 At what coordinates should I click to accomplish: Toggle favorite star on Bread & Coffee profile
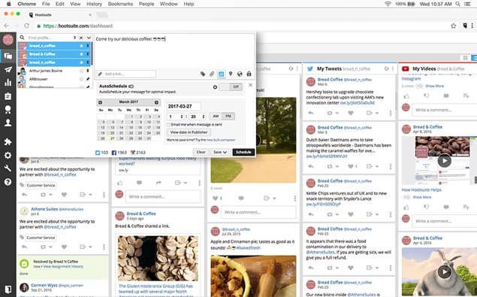tap(81, 54)
